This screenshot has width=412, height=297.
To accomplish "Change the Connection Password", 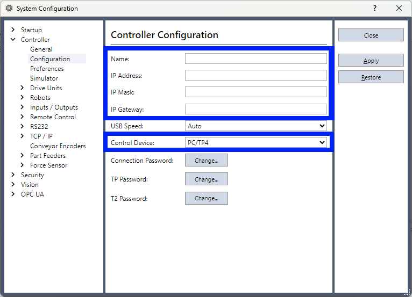I will click(206, 160).
